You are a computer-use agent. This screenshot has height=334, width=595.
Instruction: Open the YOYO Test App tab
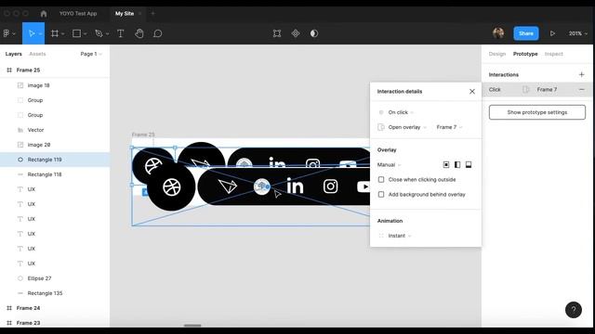(x=78, y=14)
